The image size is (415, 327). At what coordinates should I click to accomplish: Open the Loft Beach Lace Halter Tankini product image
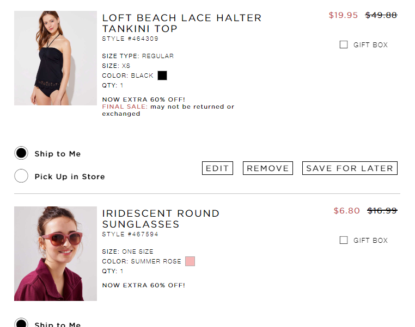(56, 58)
